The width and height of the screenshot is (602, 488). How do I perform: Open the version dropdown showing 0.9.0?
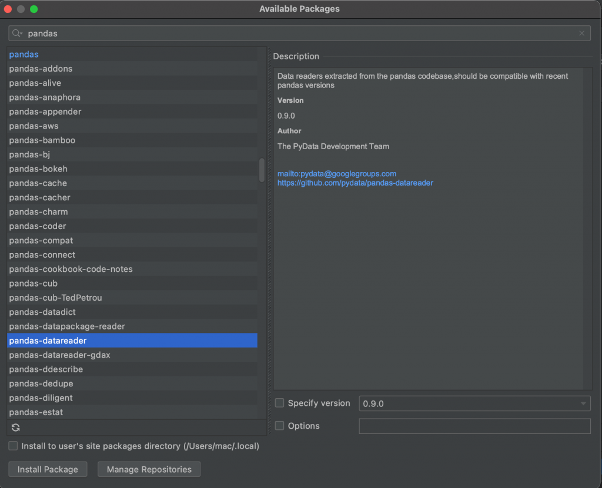(584, 403)
